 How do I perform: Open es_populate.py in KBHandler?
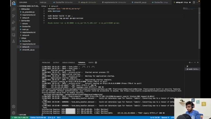[28, 12]
